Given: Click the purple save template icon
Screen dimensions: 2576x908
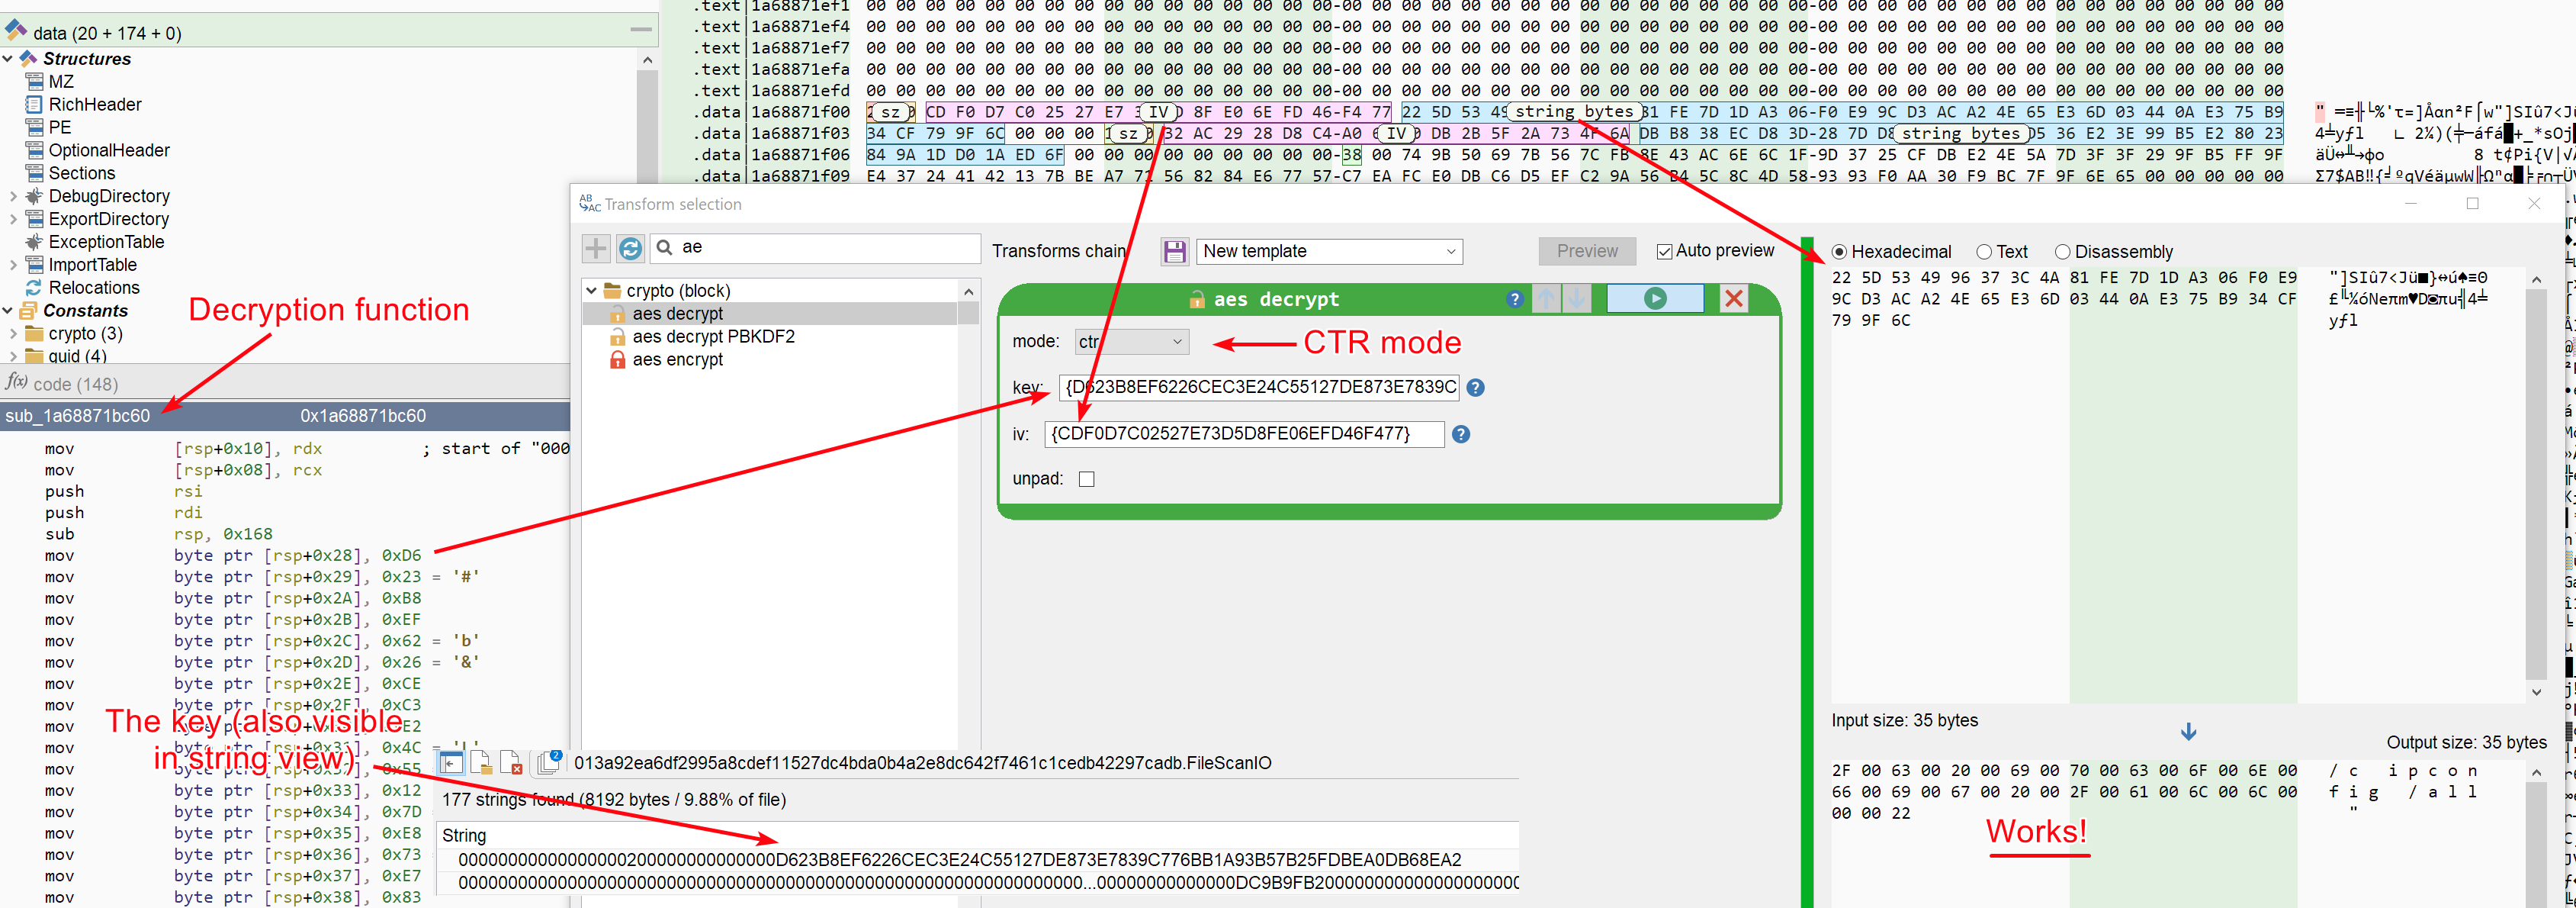Looking at the screenshot, I should [1174, 251].
